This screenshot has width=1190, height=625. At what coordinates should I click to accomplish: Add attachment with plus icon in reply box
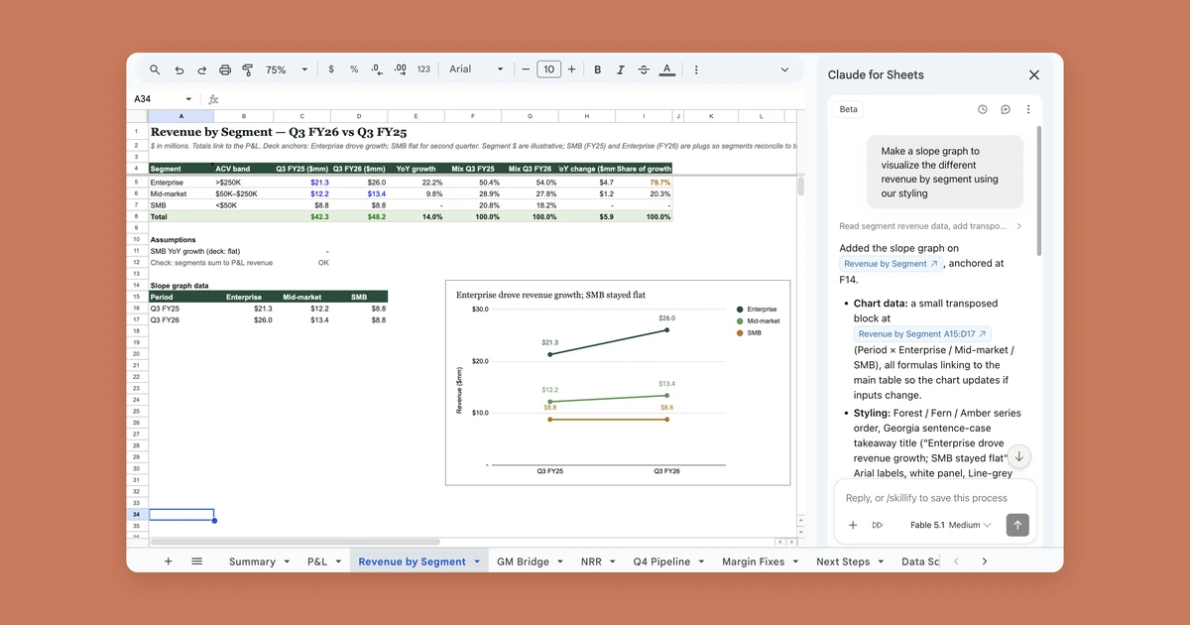coord(853,525)
